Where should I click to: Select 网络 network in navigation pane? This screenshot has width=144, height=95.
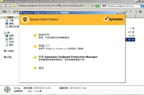coord(8,57)
